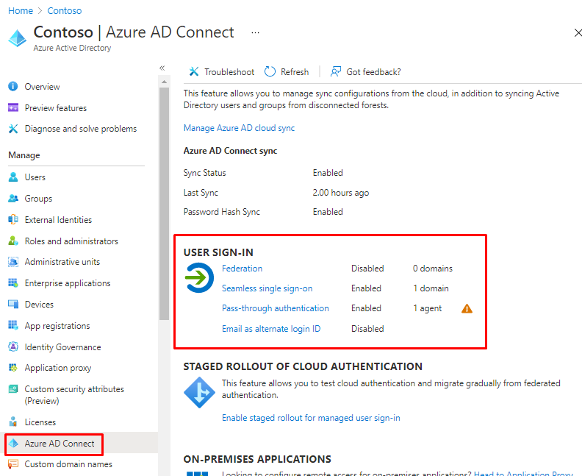Click the Diagnose and solve problems icon

tap(13, 129)
